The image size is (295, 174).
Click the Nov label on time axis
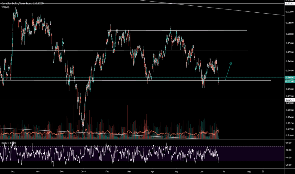pos(38,171)
